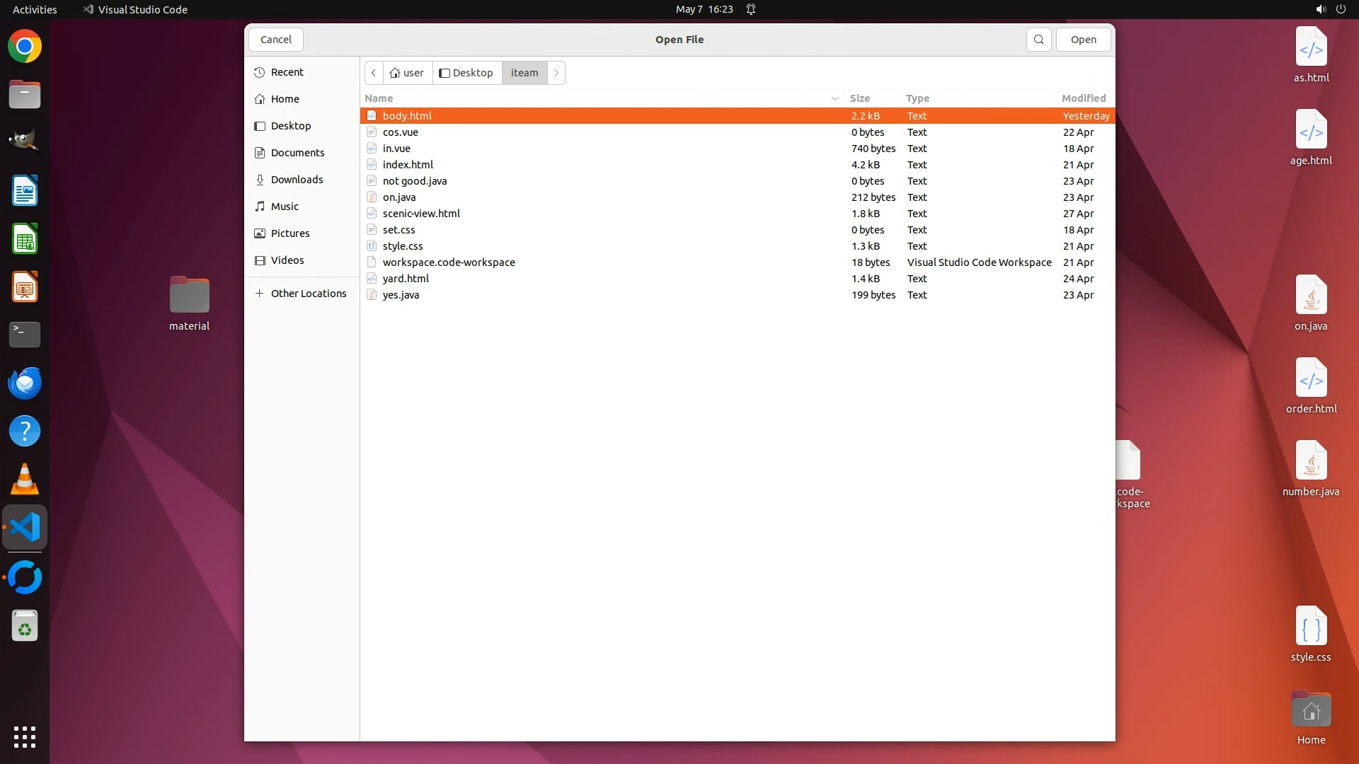Click the search icon in the dialog header

click(1038, 40)
